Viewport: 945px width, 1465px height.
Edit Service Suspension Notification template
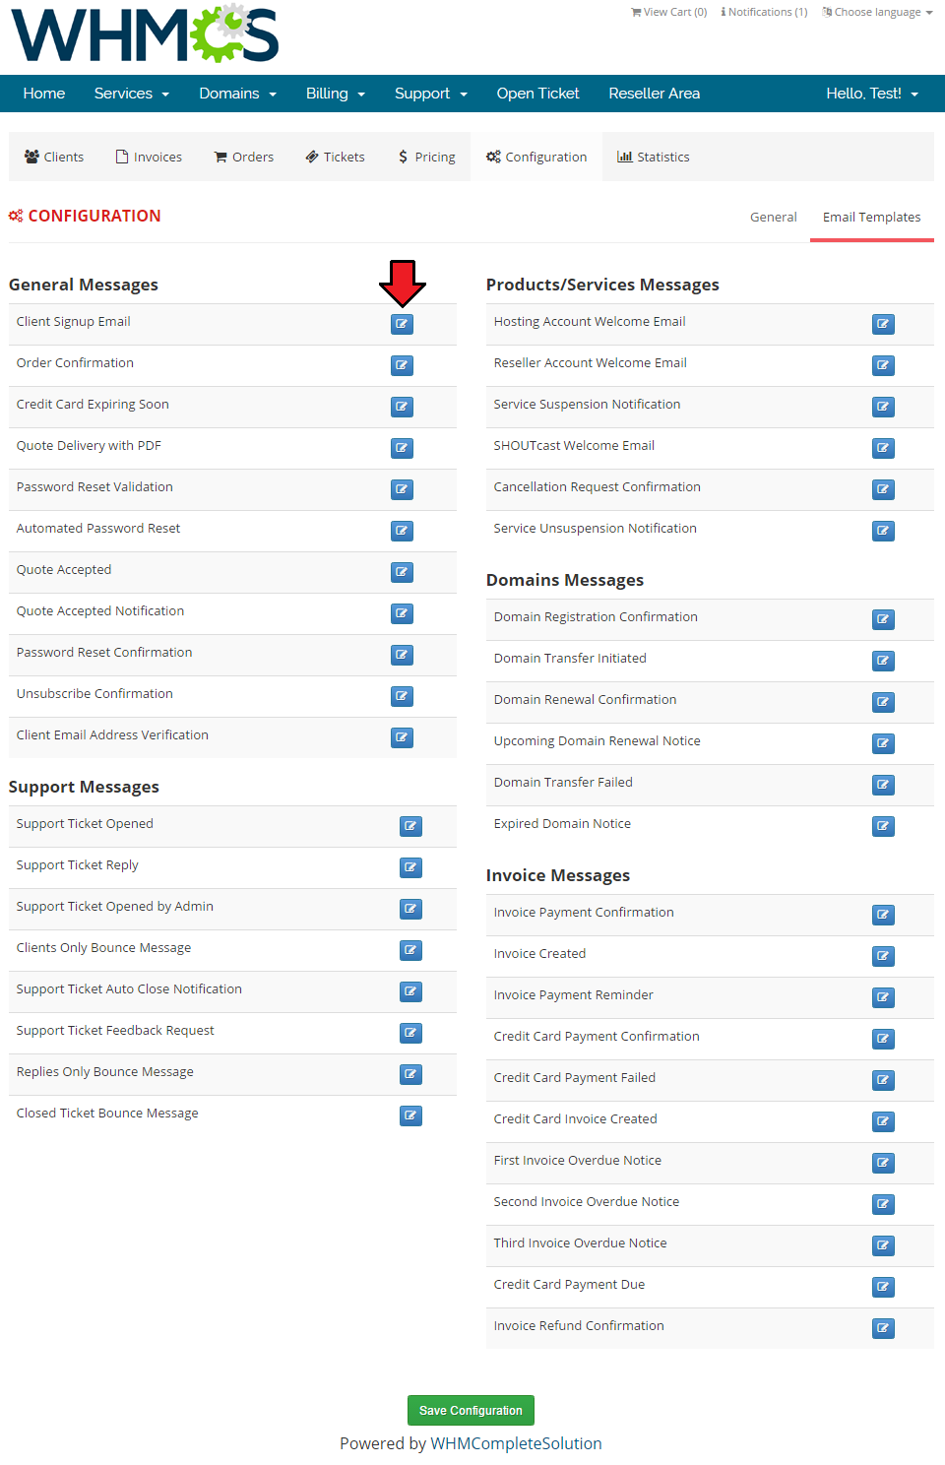pos(883,407)
